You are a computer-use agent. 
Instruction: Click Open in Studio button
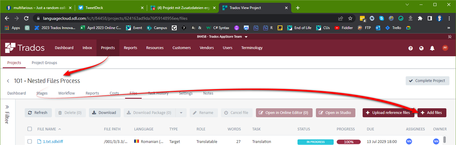336,113
